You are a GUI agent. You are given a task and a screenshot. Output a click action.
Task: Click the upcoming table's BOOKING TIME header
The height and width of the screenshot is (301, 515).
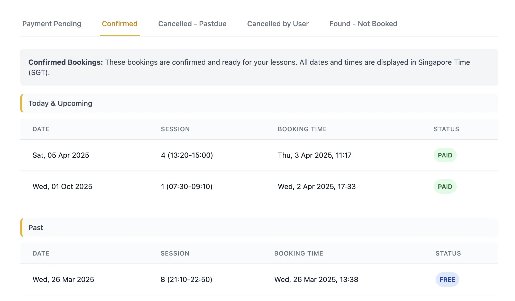click(x=302, y=129)
